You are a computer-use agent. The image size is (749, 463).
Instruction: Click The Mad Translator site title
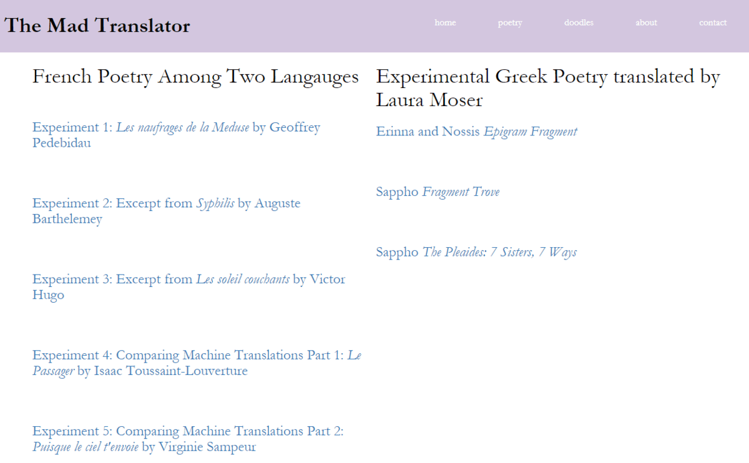pyautogui.click(x=97, y=26)
